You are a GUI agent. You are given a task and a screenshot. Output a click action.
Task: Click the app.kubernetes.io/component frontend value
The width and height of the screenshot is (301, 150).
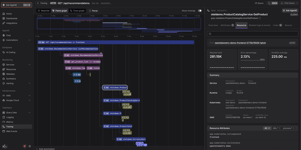[214, 137]
